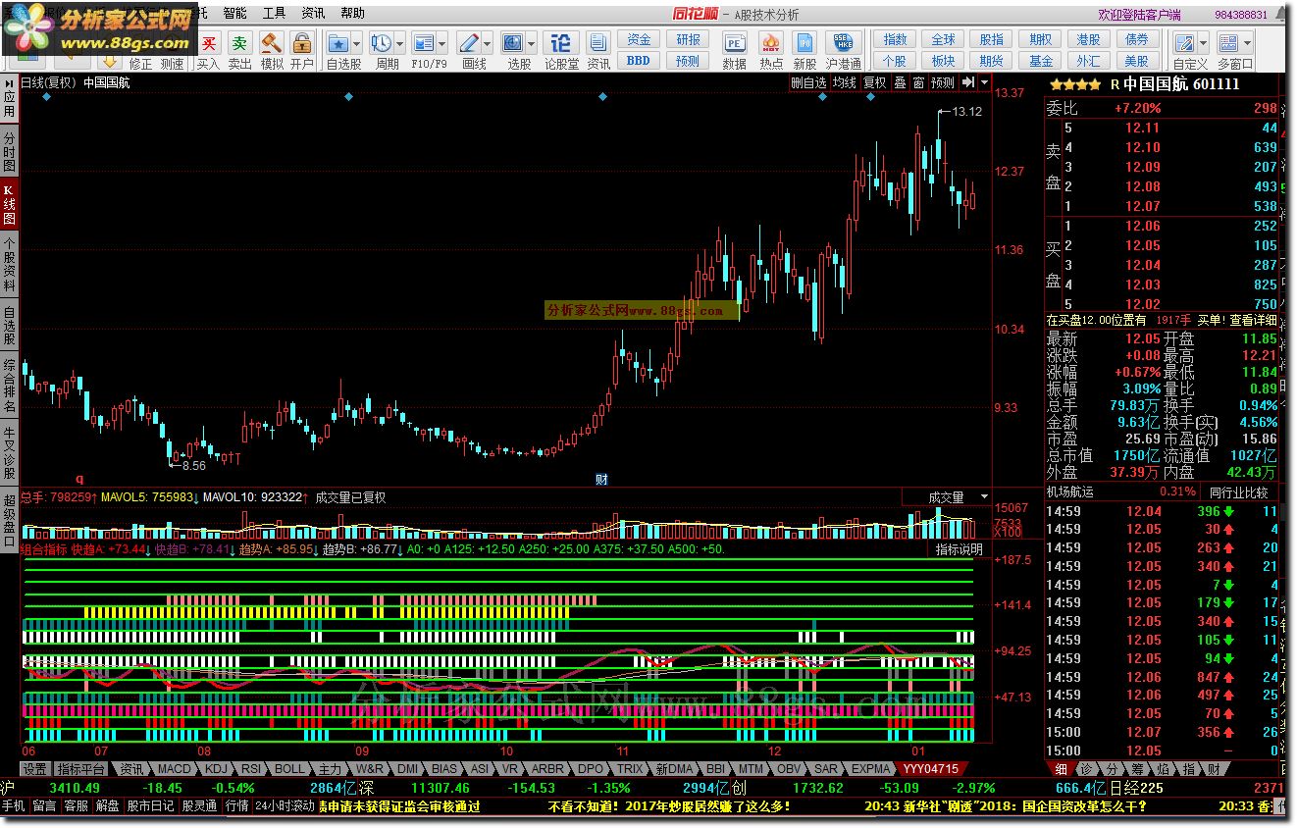The width and height of the screenshot is (1297, 828).
Task: Open the 自选股 star folder icon
Action: coord(337,43)
